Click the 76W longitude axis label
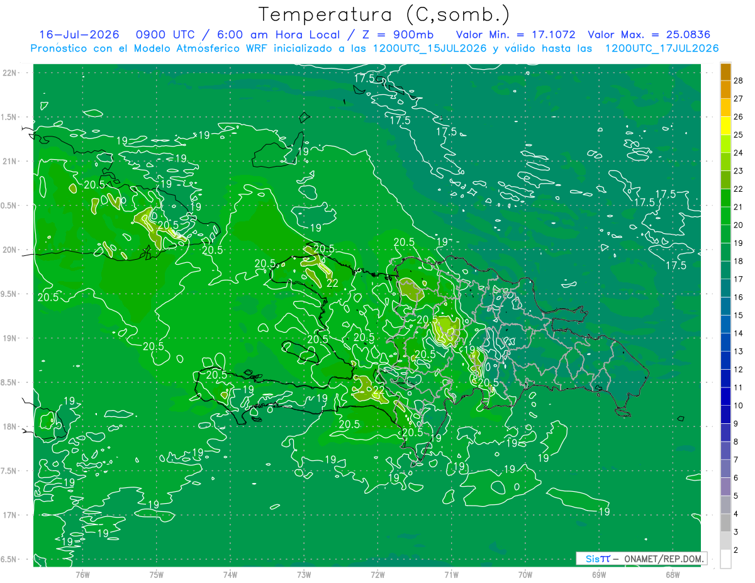Screen dimensions: 755x583 tap(82, 574)
